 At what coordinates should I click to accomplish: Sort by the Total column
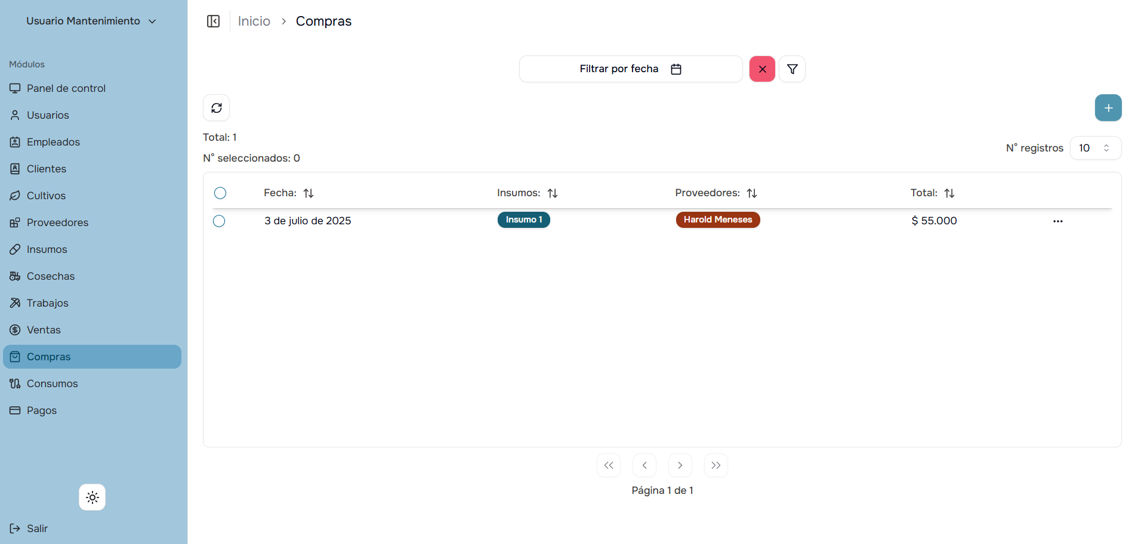tap(949, 193)
